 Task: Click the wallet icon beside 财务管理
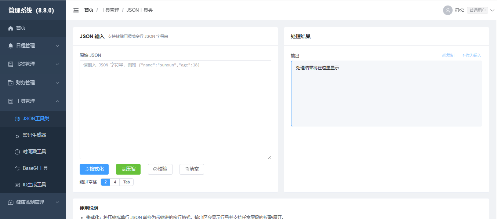(11, 83)
